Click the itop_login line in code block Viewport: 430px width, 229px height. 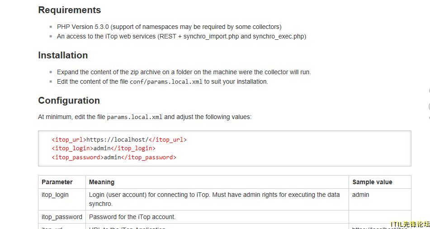pyautogui.click(x=104, y=148)
